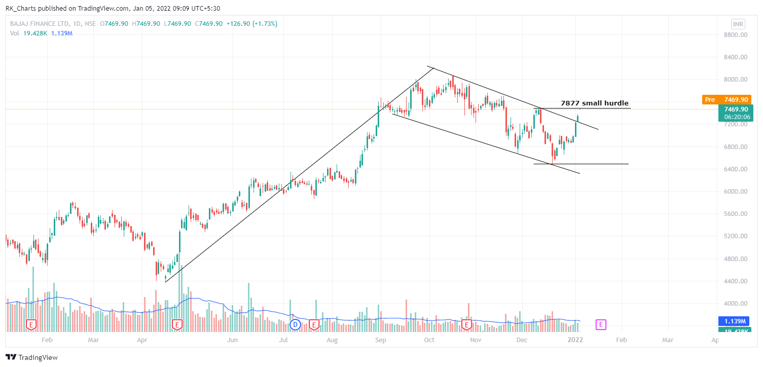Click the 8000.00 price axis label

tap(736, 80)
